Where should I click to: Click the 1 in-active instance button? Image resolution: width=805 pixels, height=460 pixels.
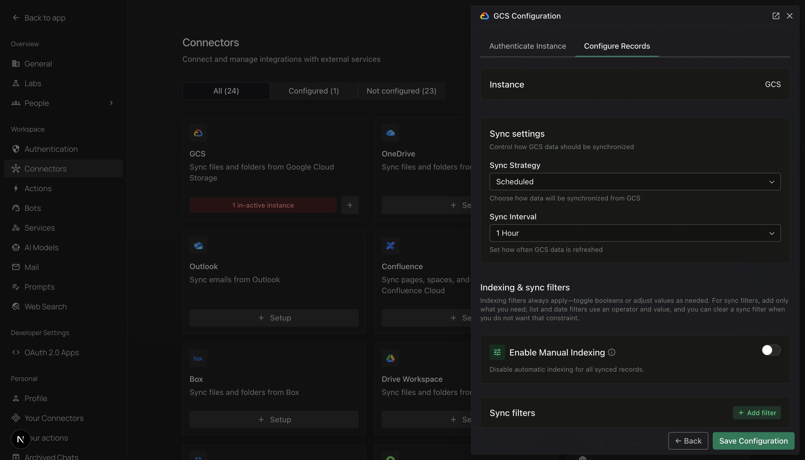tap(263, 205)
